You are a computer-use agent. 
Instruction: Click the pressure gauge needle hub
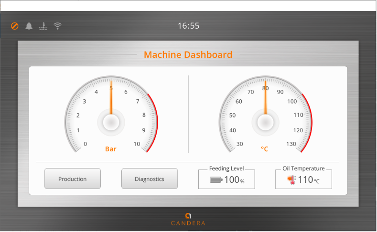(x=111, y=122)
